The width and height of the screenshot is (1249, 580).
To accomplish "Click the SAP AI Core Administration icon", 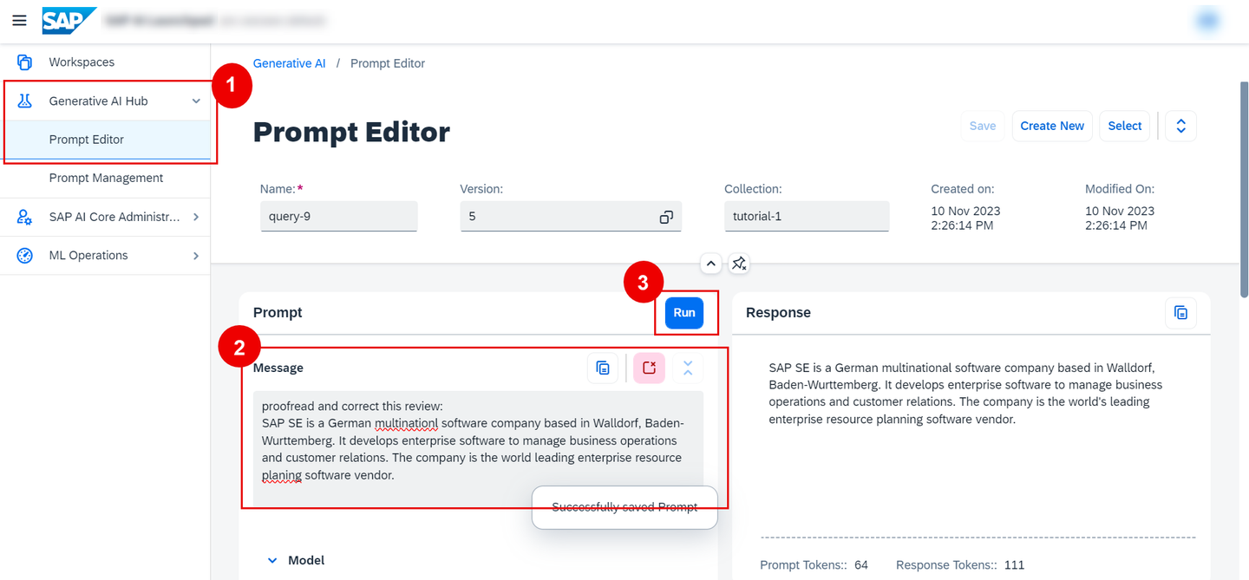I will coord(24,217).
